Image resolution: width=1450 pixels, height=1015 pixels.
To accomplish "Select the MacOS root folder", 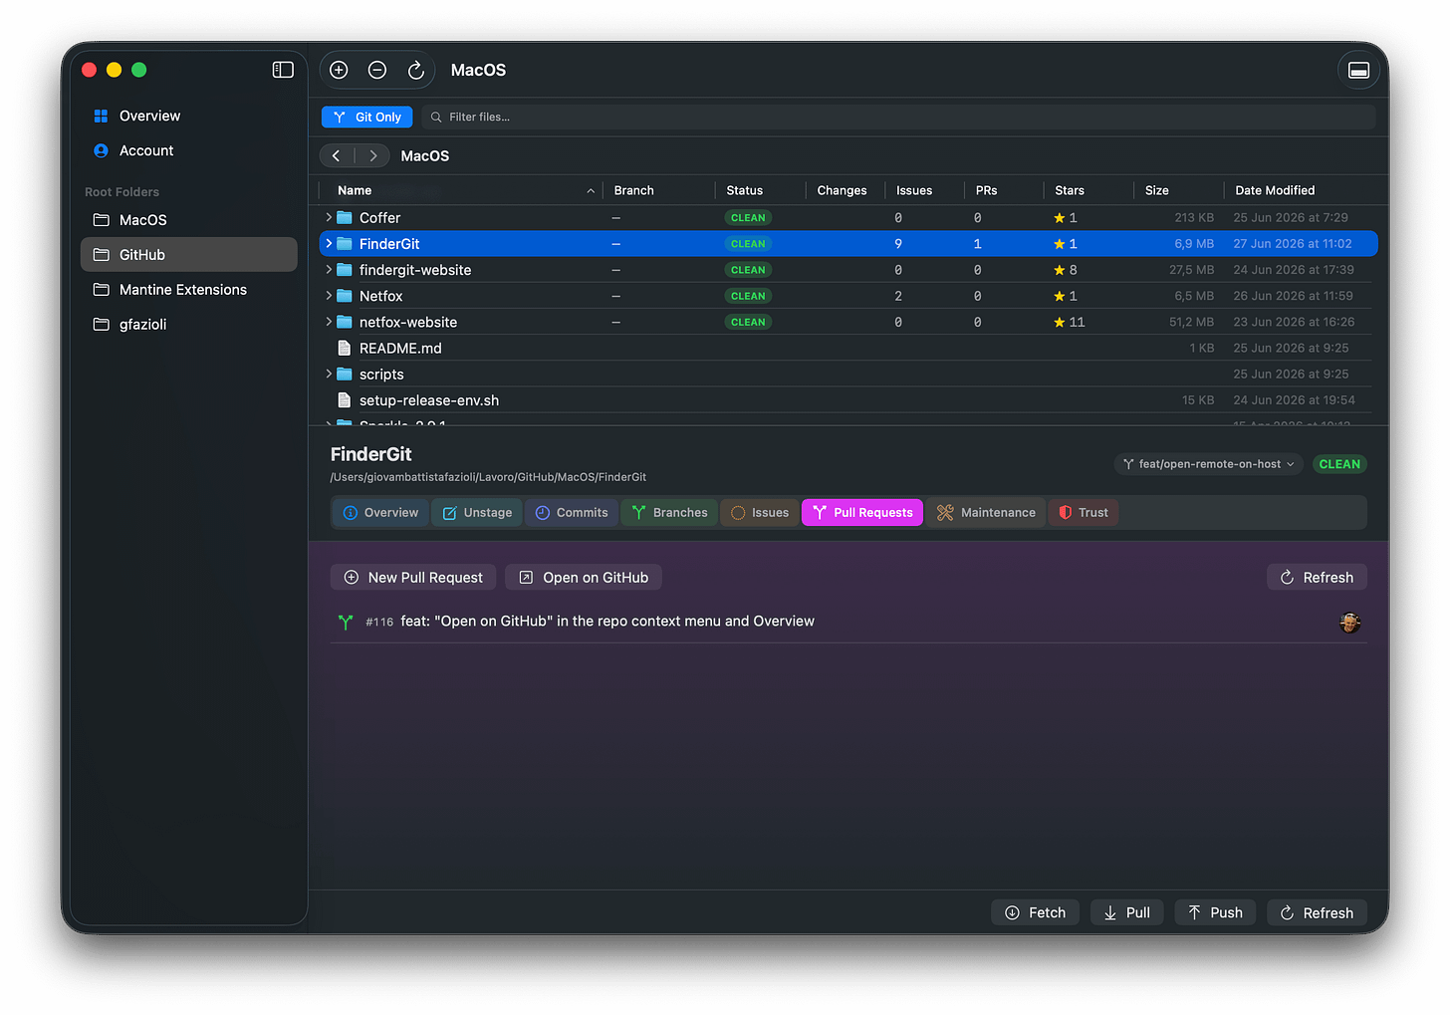I will pos(188,220).
